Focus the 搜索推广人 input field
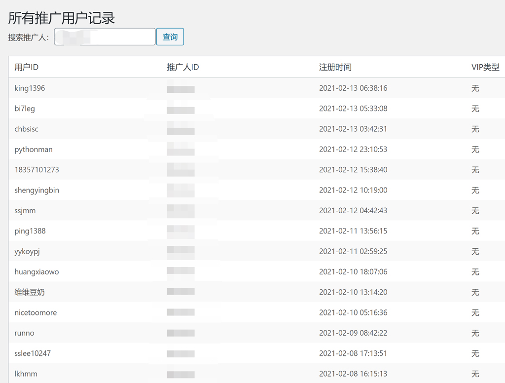 click(105, 37)
